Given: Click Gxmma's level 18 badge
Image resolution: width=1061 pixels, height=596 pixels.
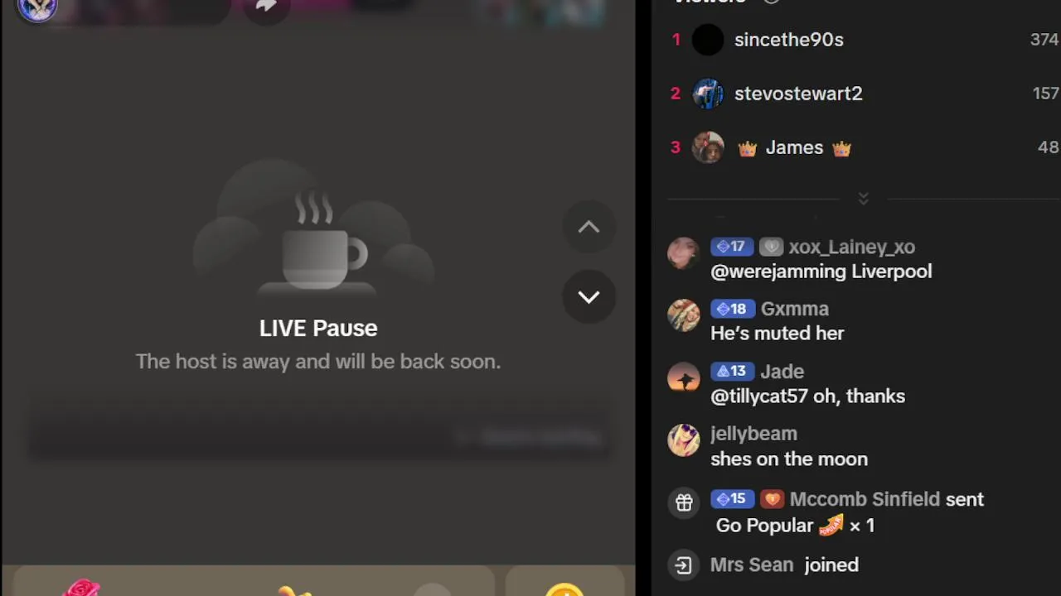Looking at the screenshot, I should point(733,309).
